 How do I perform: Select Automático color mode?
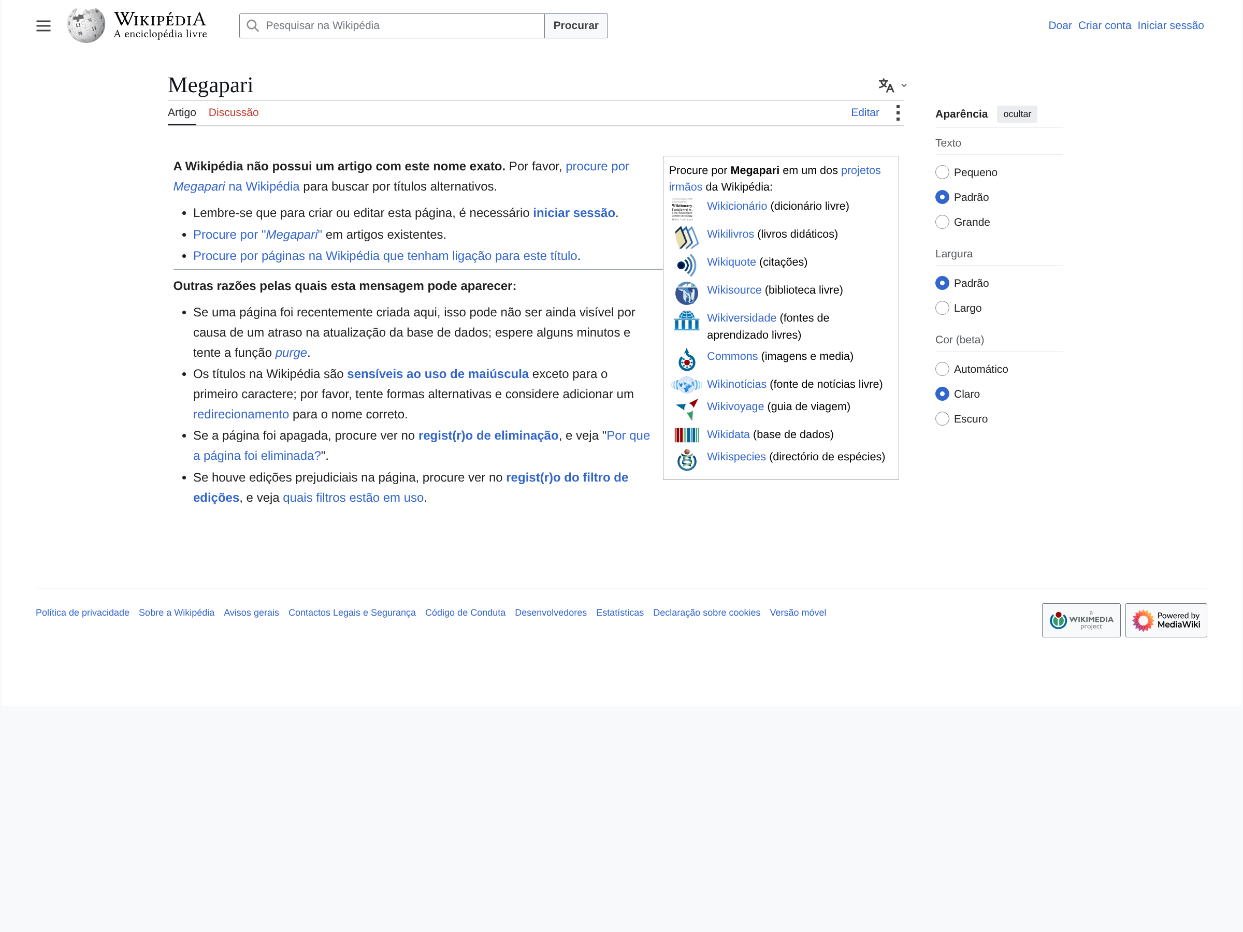(943, 369)
